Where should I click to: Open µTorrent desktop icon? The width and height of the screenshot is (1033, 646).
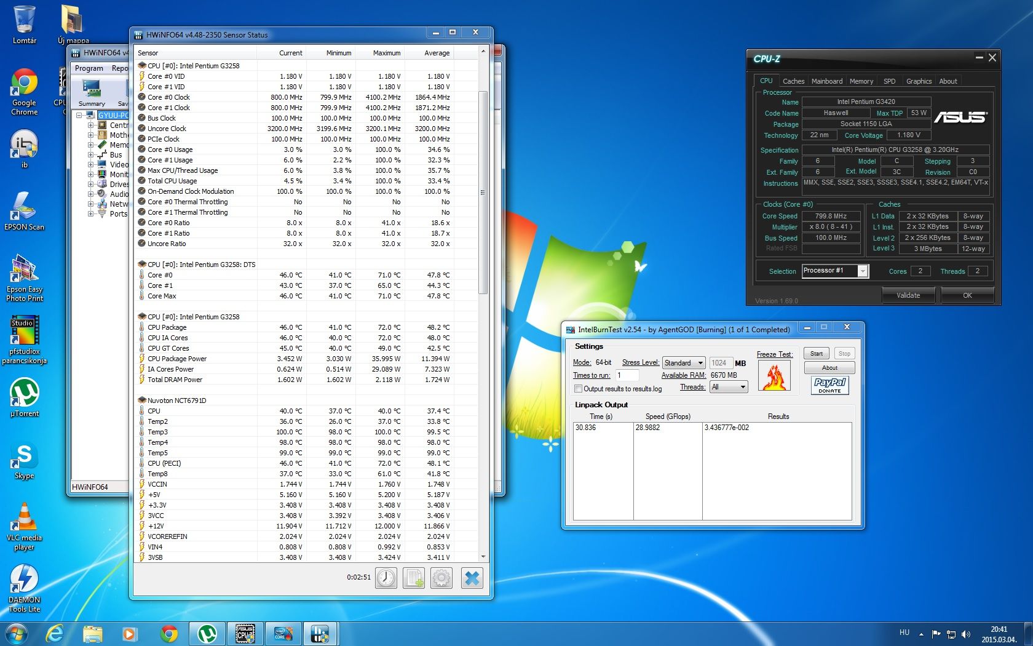(25, 397)
